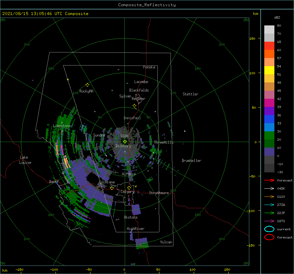Click the Sundre town label
Screen dimensions: 294x274
[99, 135]
